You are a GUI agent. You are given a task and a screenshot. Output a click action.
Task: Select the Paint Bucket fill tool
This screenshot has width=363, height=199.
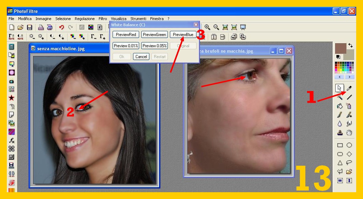coord(340,106)
